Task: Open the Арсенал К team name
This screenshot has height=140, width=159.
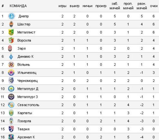Action: pos(26,137)
